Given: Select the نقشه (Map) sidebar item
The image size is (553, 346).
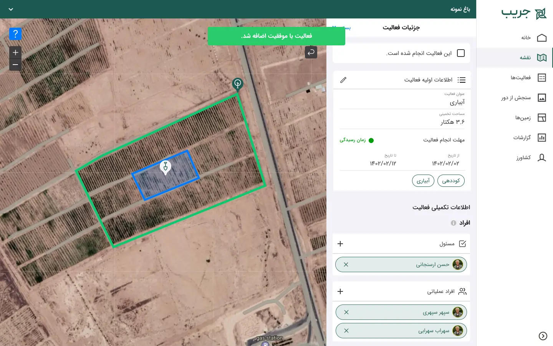Looking at the screenshot, I should [x=515, y=58].
